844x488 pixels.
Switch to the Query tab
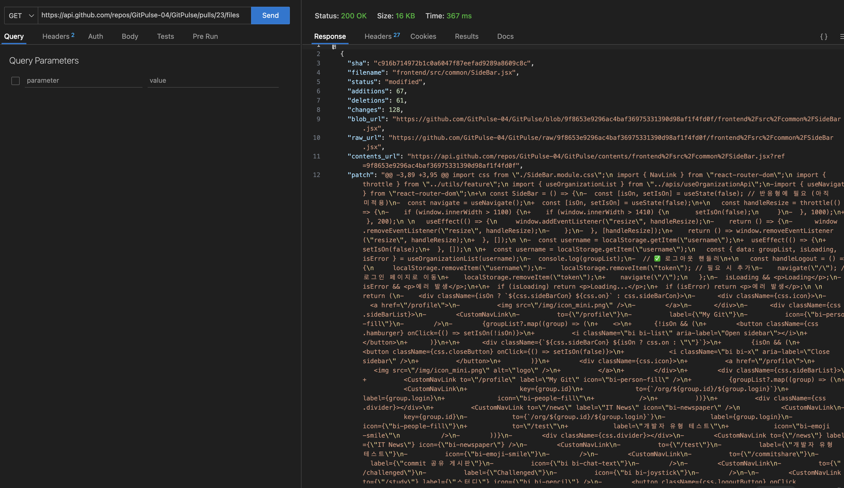pyautogui.click(x=14, y=36)
